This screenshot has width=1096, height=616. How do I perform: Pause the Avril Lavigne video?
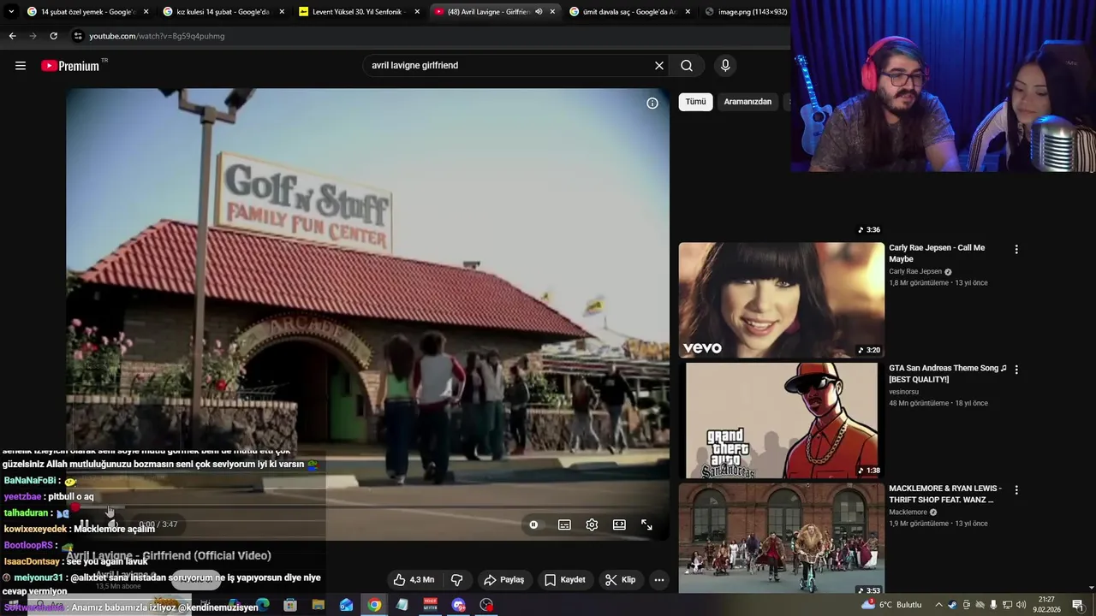pyautogui.click(x=84, y=524)
